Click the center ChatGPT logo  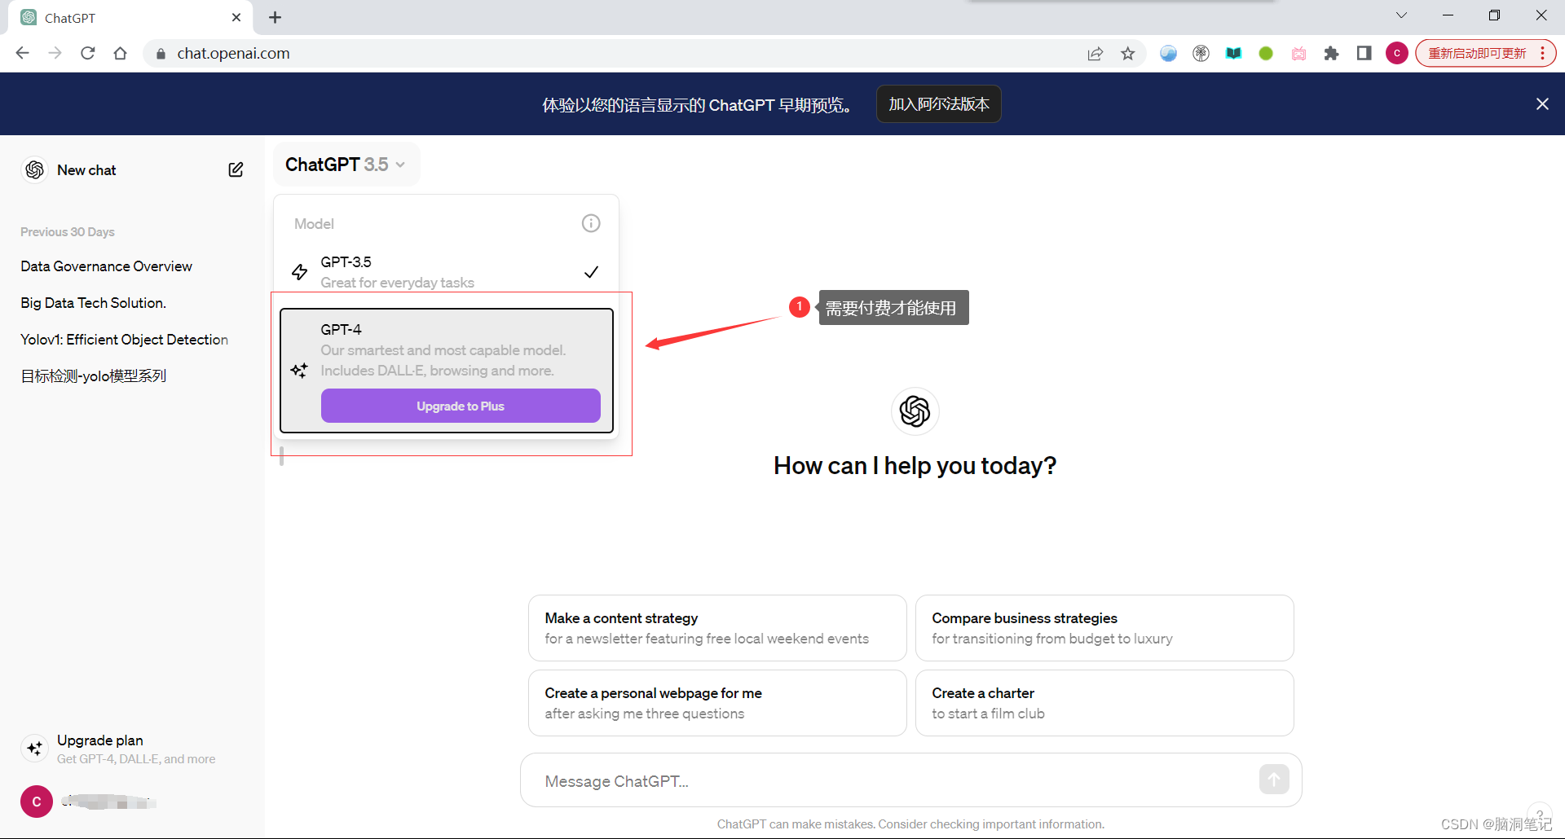[915, 411]
